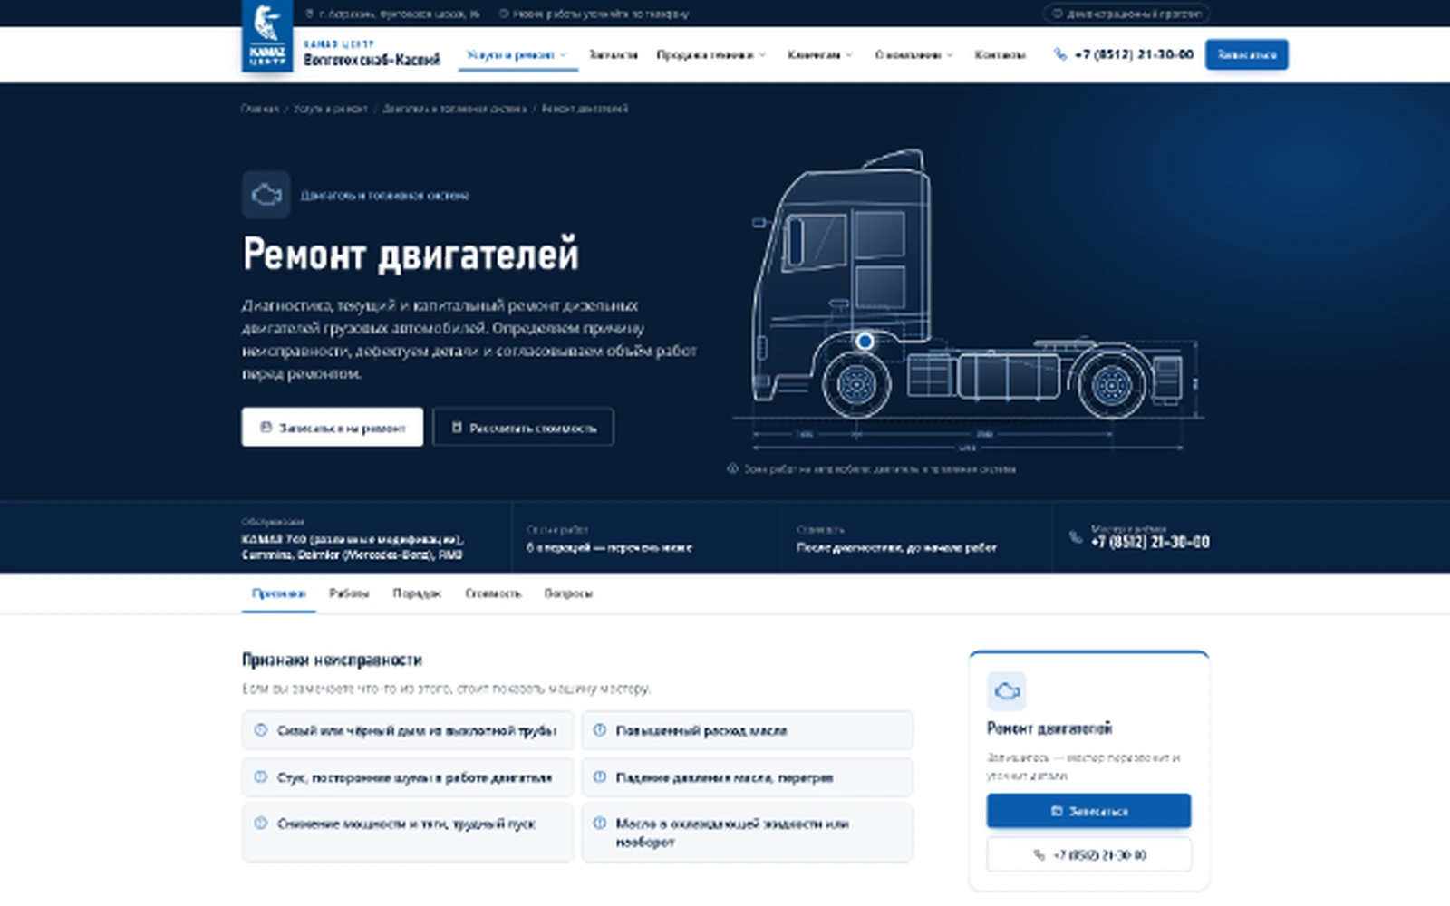This screenshot has height=906, width=1450.
Task: Click the phone icon in the dark info strip
Action: click(x=1076, y=537)
